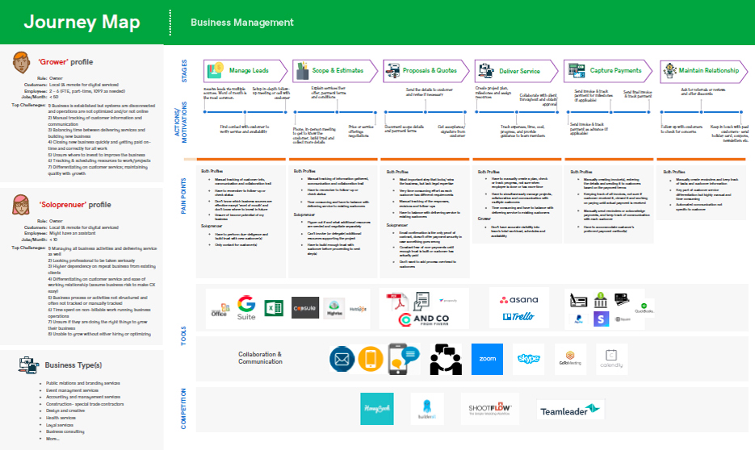Click the vertical 'STAGES' row label

tap(184, 71)
